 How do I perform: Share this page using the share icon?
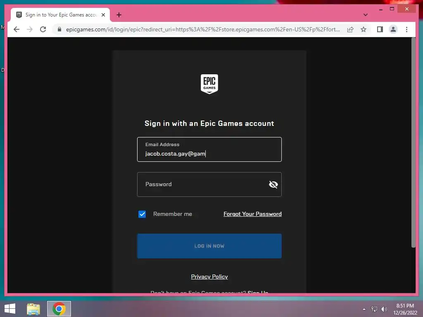[350, 29]
